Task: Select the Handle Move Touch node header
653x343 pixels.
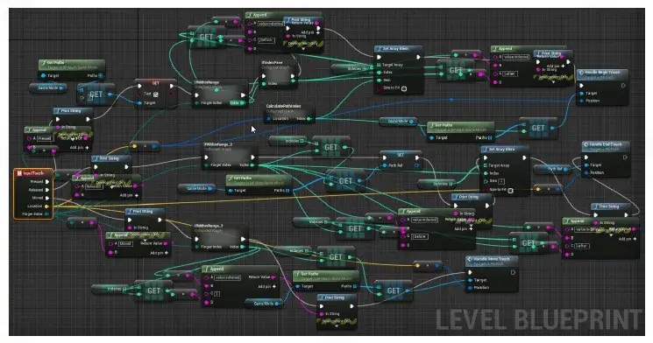Action: coord(492,260)
